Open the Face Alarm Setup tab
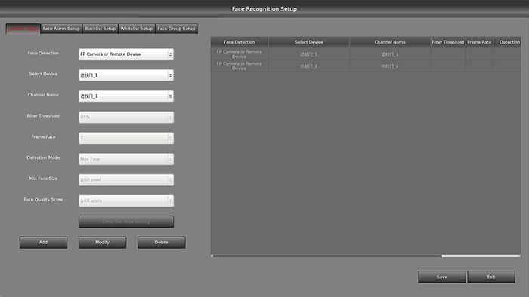Screen dimensions: 529x297 61,29
